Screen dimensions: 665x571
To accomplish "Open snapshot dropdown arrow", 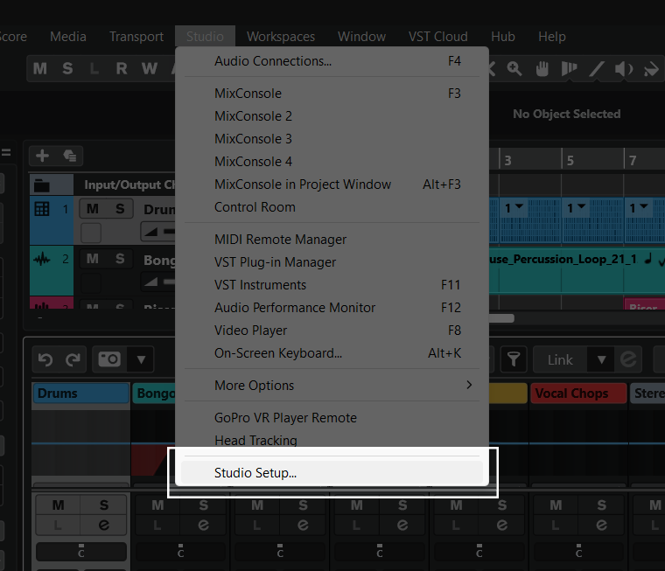I will point(141,360).
